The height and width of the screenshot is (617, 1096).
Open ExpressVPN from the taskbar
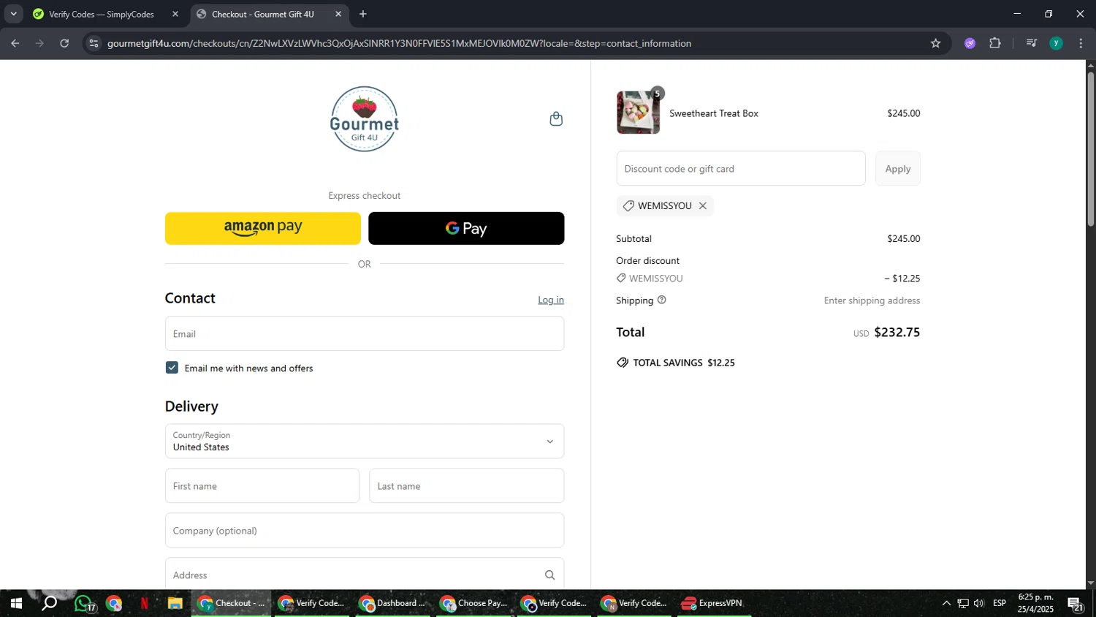[714, 604]
